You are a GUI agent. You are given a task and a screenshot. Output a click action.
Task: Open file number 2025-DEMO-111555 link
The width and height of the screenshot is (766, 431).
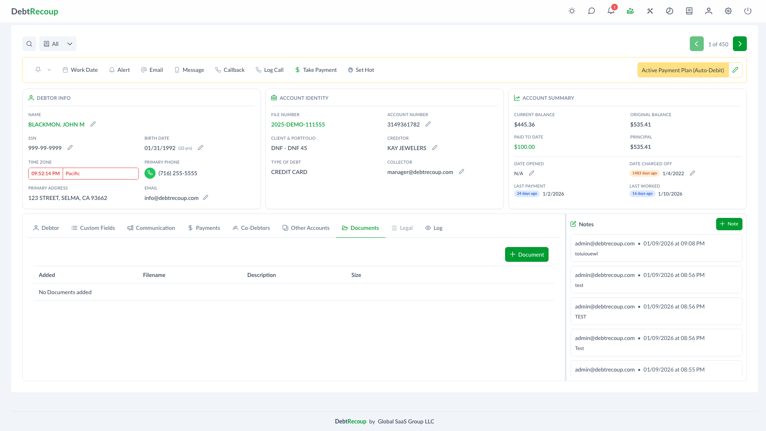click(298, 124)
